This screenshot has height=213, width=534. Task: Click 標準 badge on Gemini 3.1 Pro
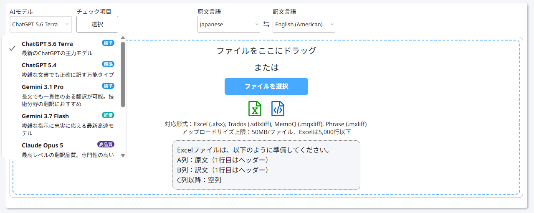coord(108,86)
